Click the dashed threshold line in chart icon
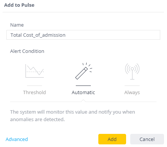The width and height of the screenshot is (167, 147). (x=35, y=72)
